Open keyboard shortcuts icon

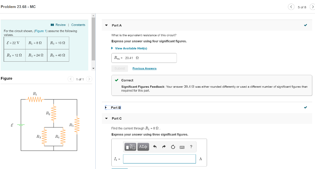182,147
